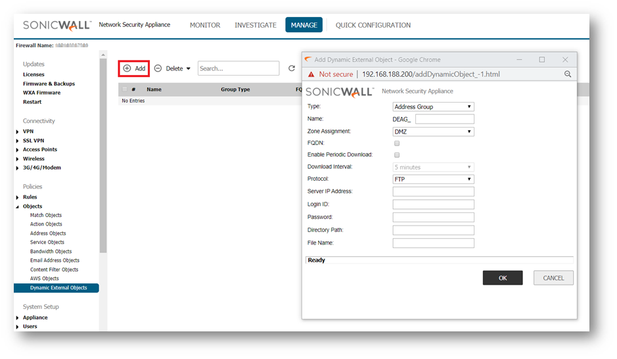Click the CANCEL button

click(553, 278)
